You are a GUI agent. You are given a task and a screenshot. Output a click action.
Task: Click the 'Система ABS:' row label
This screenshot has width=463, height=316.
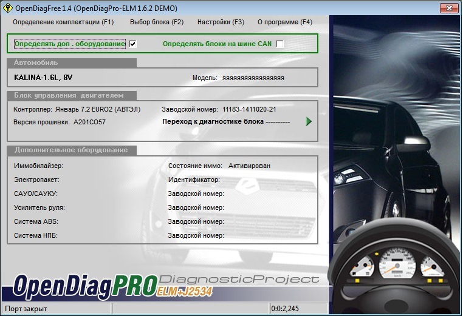click(x=36, y=221)
